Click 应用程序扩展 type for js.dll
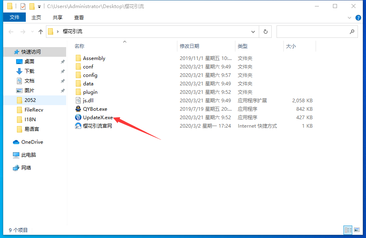The width and height of the screenshot is (366, 238). point(252,100)
